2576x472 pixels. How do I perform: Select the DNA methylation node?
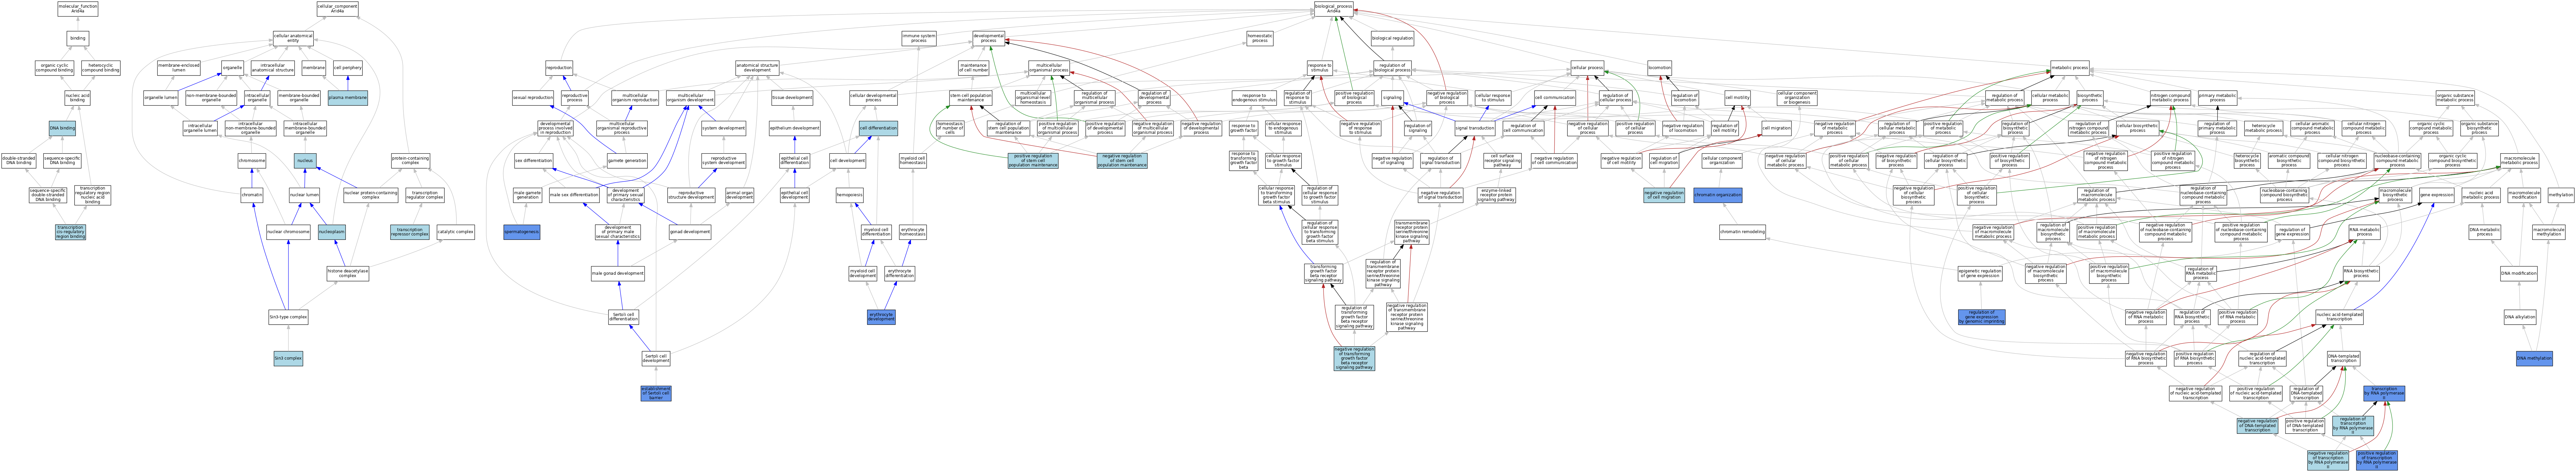[x=2534, y=358]
